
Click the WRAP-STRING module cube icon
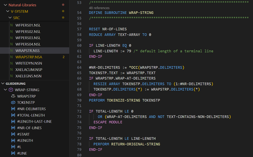pyautogui.click(x=11, y=90)
